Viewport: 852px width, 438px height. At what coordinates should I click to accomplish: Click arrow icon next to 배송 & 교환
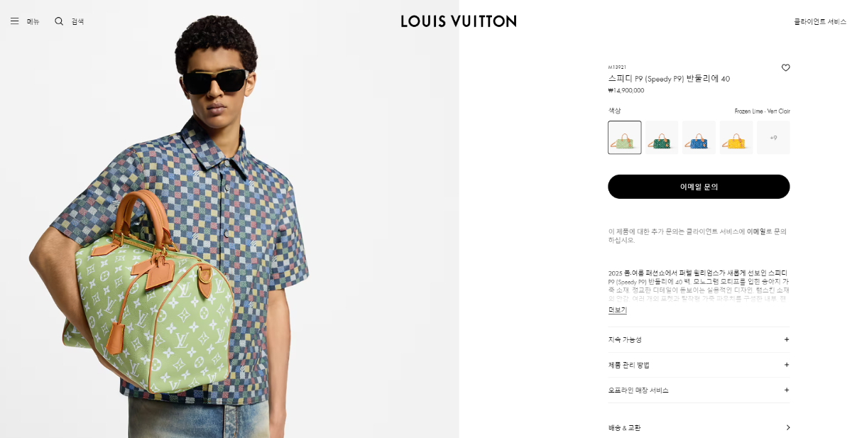pos(787,427)
